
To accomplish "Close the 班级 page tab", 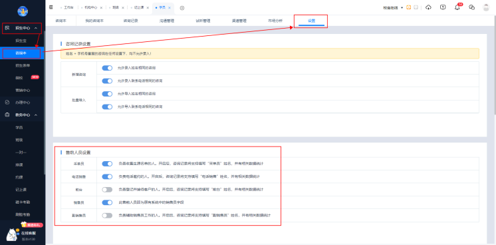I will [x=123, y=7].
